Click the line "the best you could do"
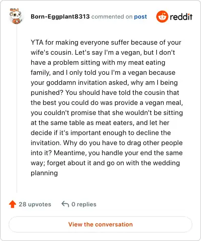This screenshot has height=241, width=201. click(x=107, y=103)
